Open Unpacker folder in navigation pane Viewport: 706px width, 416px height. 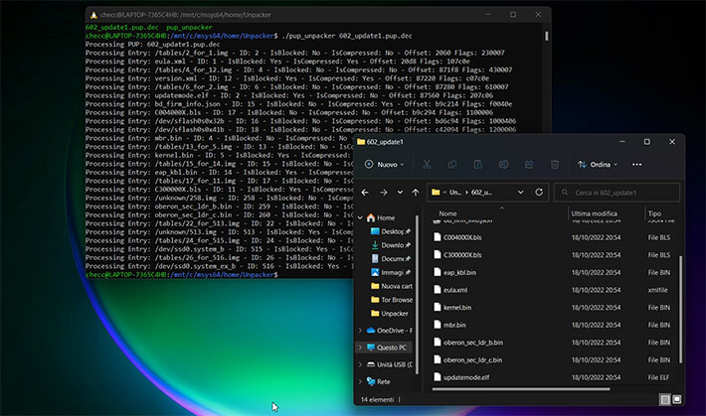[390, 314]
